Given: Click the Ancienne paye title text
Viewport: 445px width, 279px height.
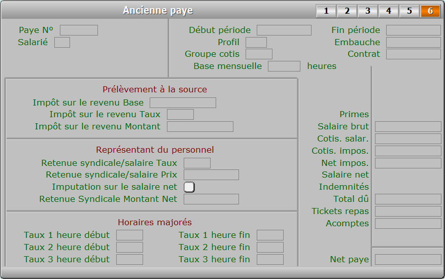Looking at the screenshot, I should (x=158, y=11).
